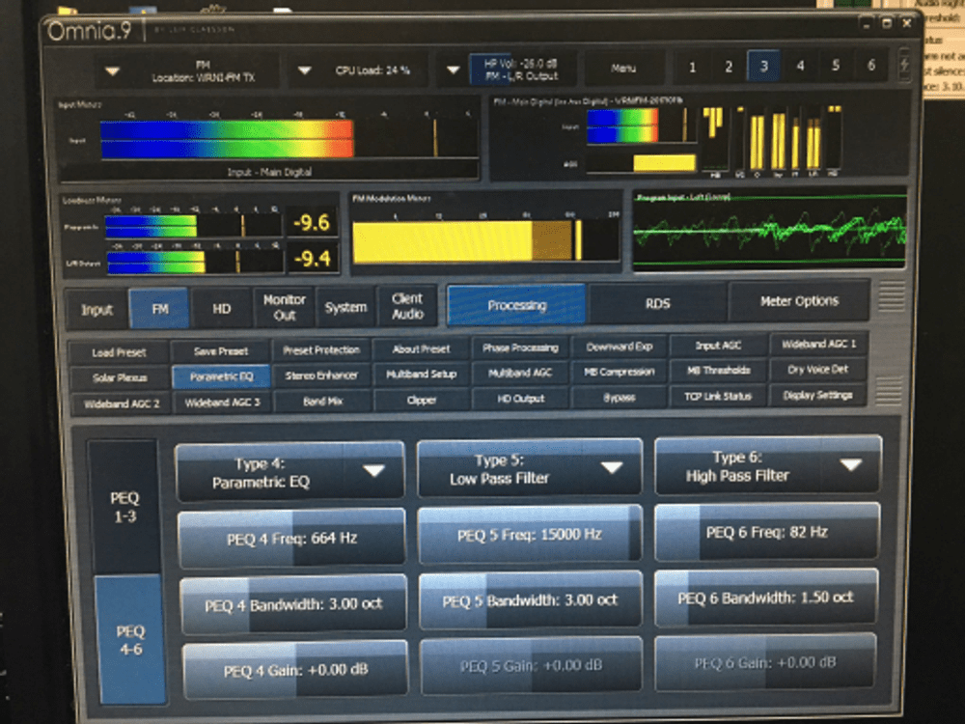Viewport: 965px width, 724px height.
Task: Open the Type 5 Low Pass Filter dropdown
Action: 528,467
